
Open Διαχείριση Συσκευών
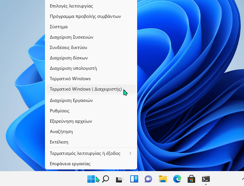point(91,37)
